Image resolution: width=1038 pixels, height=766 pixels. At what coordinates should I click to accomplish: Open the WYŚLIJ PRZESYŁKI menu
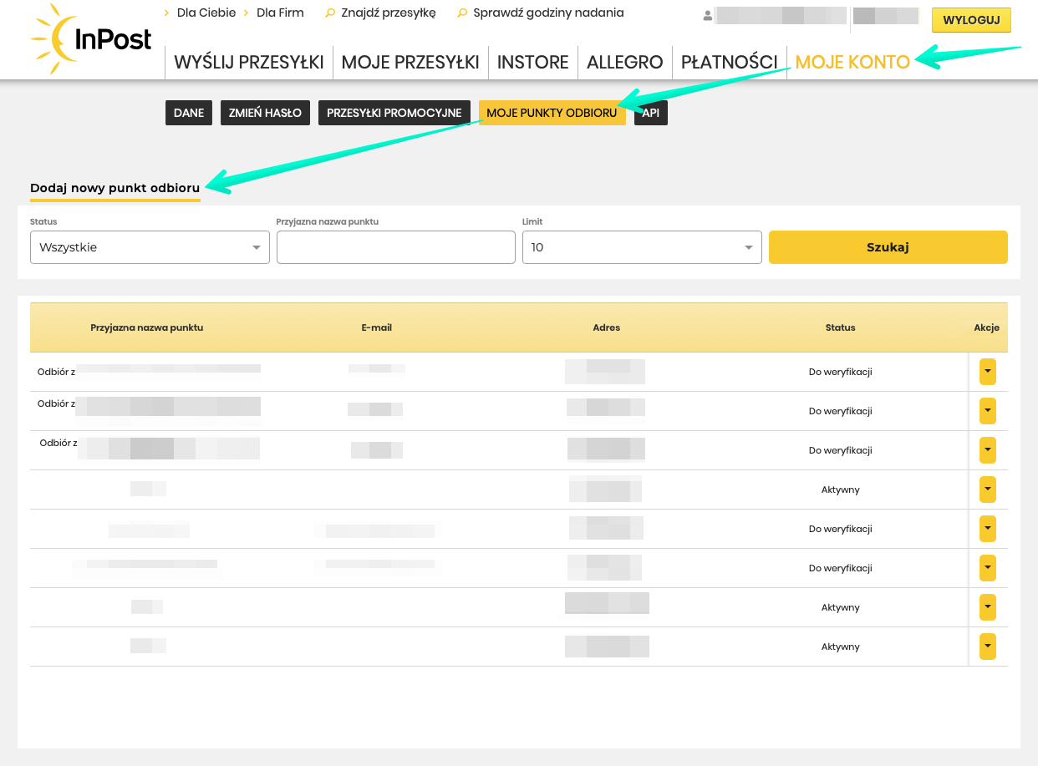click(x=249, y=62)
